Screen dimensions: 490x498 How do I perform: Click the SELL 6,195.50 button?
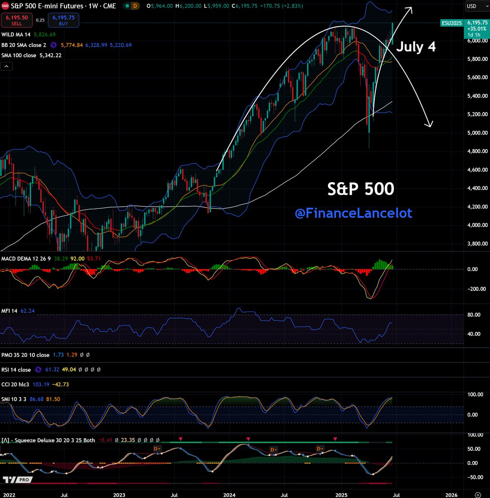(17, 21)
